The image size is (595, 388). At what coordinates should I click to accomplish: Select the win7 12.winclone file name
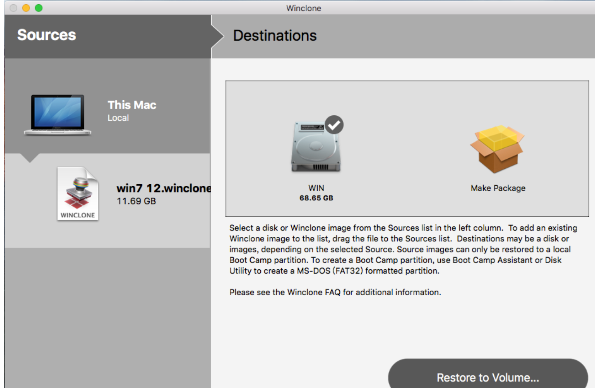point(164,188)
